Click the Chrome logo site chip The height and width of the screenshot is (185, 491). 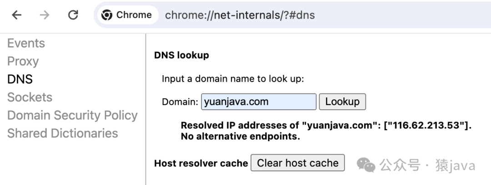pos(127,15)
